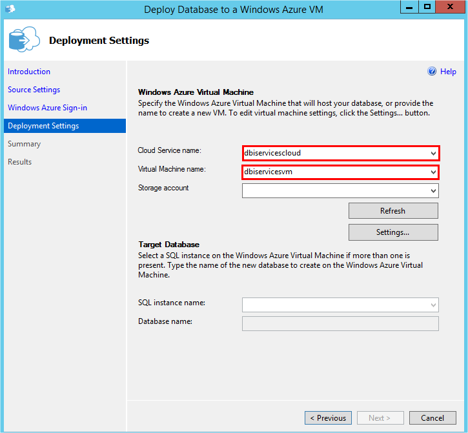Click the 'Cloud Service name:' label
This screenshot has height=433, width=468.
(x=169, y=150)
